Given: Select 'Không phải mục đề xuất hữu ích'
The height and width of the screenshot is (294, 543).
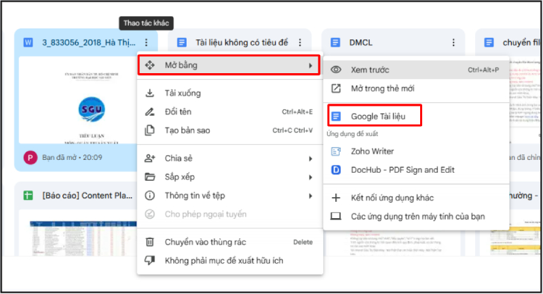Looking at the screenshot, I should coord(230,261).
